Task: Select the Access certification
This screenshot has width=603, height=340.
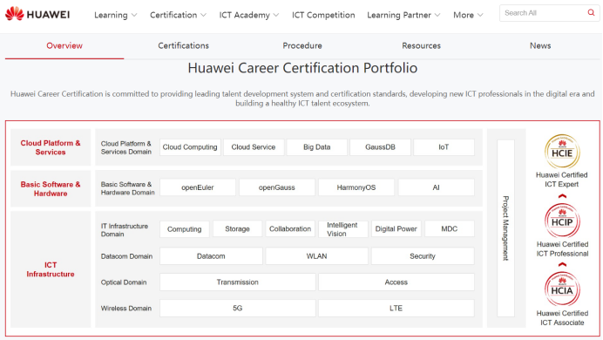Action: click(x=396, y=282)
